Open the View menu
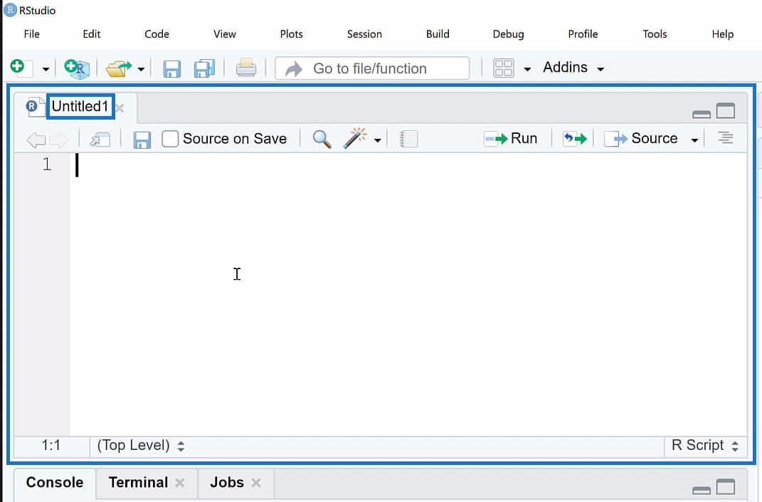 225,34
